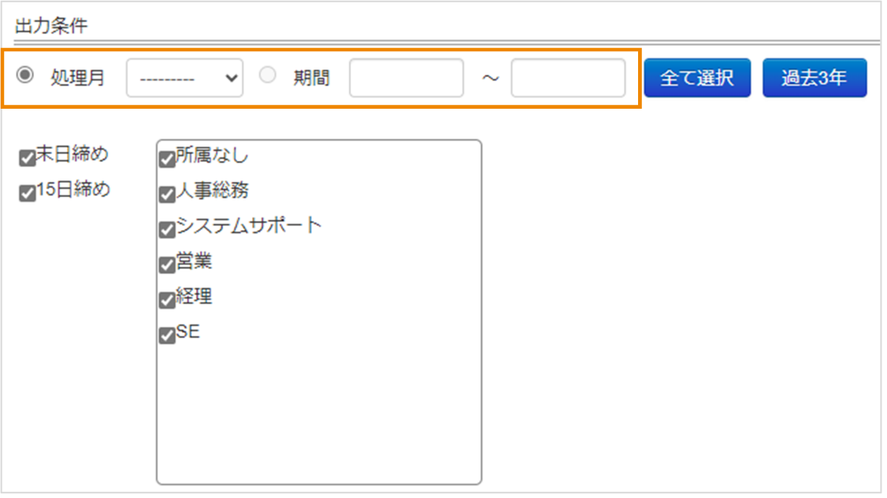Disable the 人事総務 checkbox
887x498 pixels.
[x=165, y=193]
